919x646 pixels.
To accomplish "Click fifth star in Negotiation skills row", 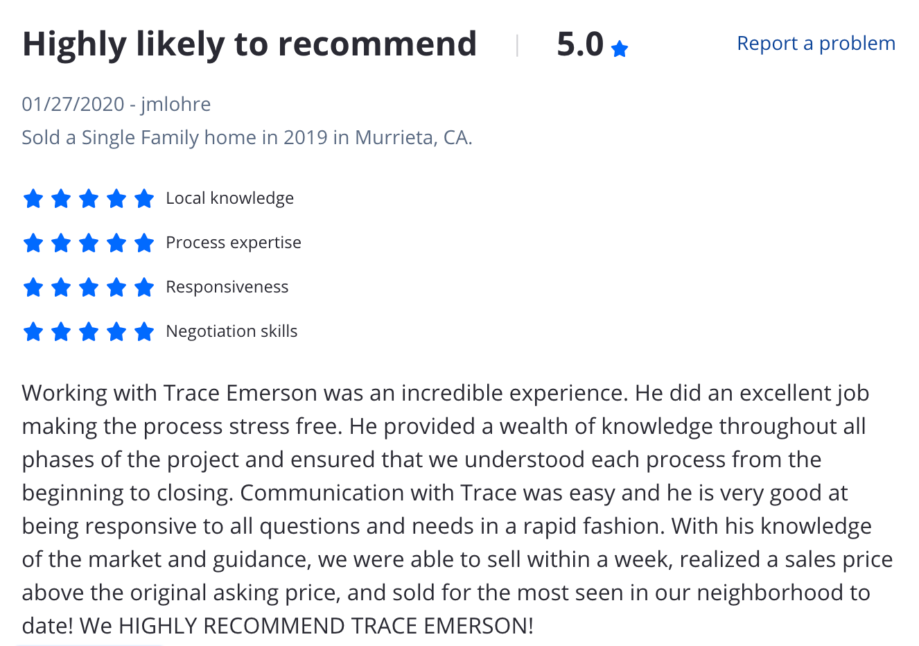I will tap(144, 332).
